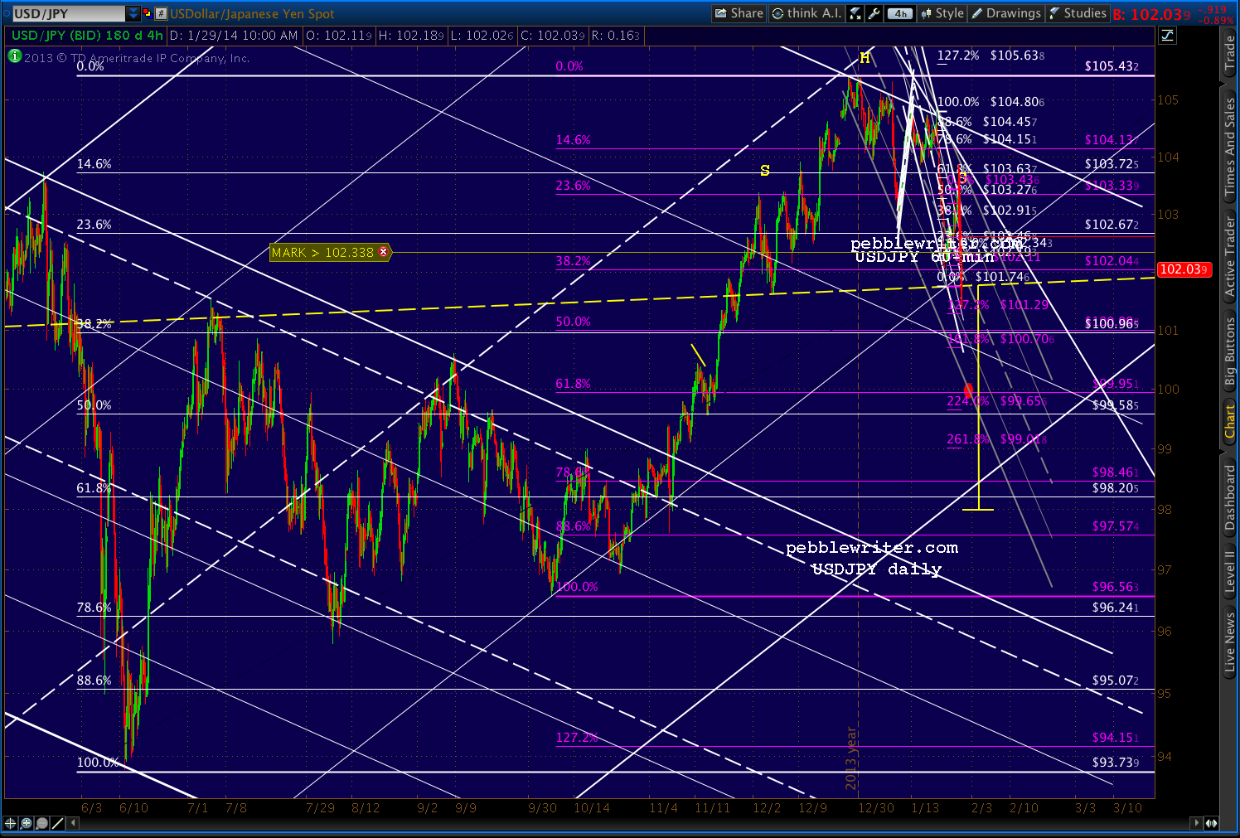
Task: Open the Dashboard side tab
Action: [x=1230, y=497]
